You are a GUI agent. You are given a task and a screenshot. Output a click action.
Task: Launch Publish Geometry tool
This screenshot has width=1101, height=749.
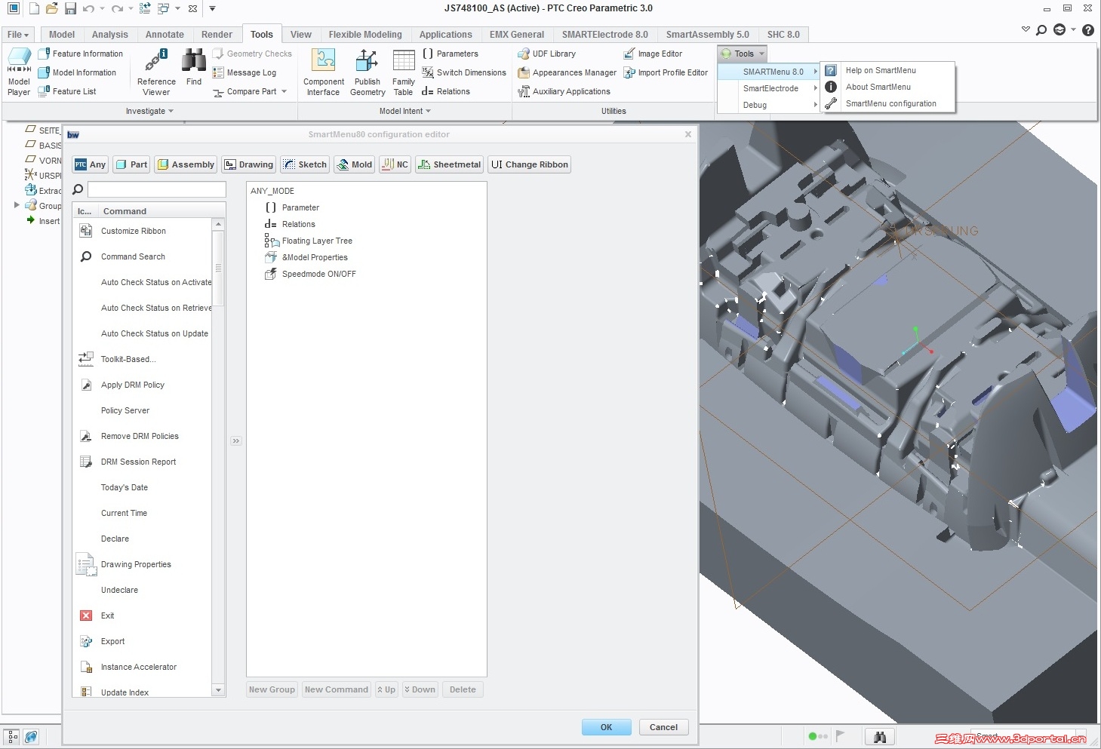[x=368, y=72]
